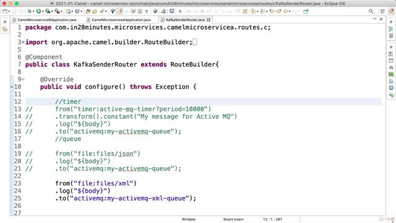Click the @Component annotation on line 6
This screenshot has width=396, height=223.
tap(44, 57)
